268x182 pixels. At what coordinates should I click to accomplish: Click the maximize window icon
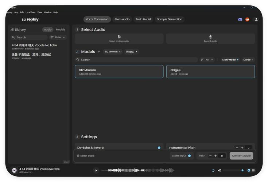252,8
